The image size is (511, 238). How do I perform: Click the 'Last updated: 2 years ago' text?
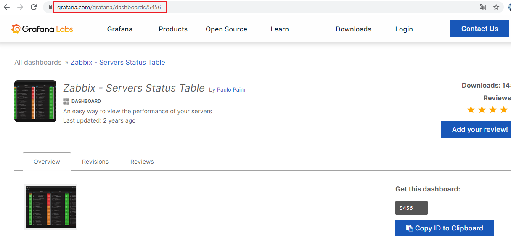pos(99,120)
